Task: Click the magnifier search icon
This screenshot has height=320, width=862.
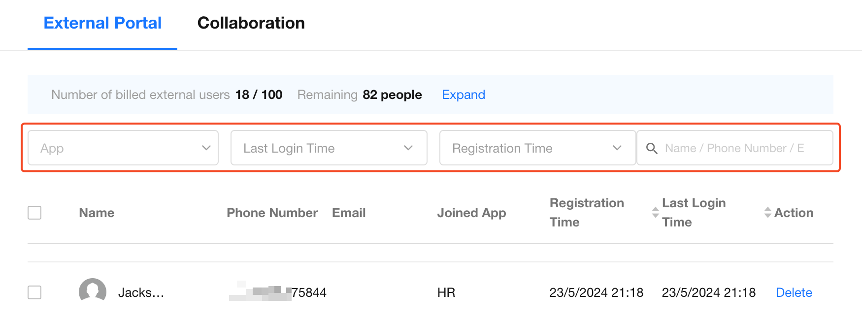Action: tap(652, 148)
